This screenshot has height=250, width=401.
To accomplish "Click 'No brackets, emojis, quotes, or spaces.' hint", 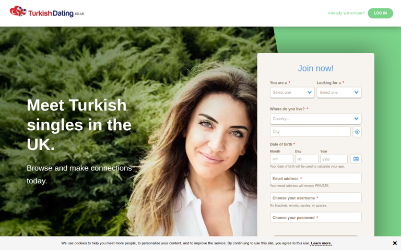I will [x=299, y=205].
